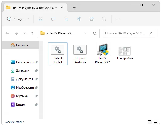
Task: Select the _Silent Install file
Action: 58,54
